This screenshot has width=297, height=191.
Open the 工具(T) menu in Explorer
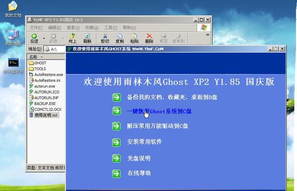point(111,28)
